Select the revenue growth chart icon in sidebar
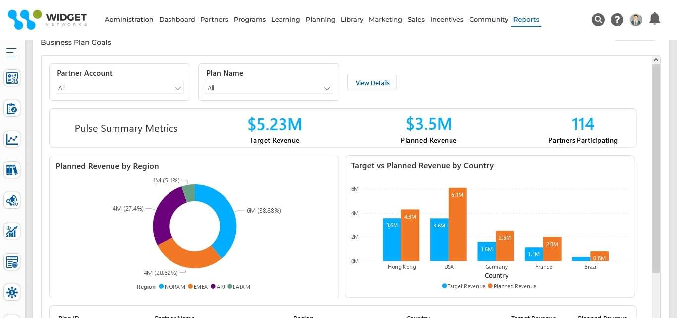 coord(12,231)
